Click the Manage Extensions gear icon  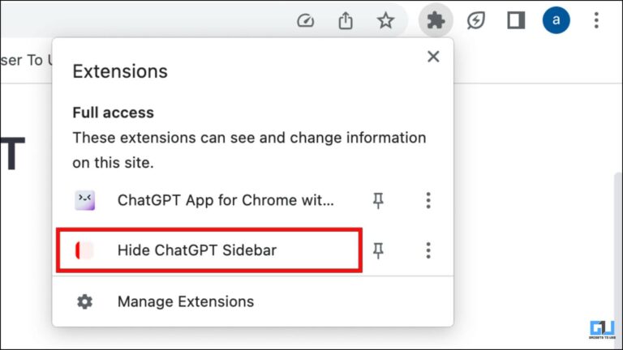(x=84, y=301)
